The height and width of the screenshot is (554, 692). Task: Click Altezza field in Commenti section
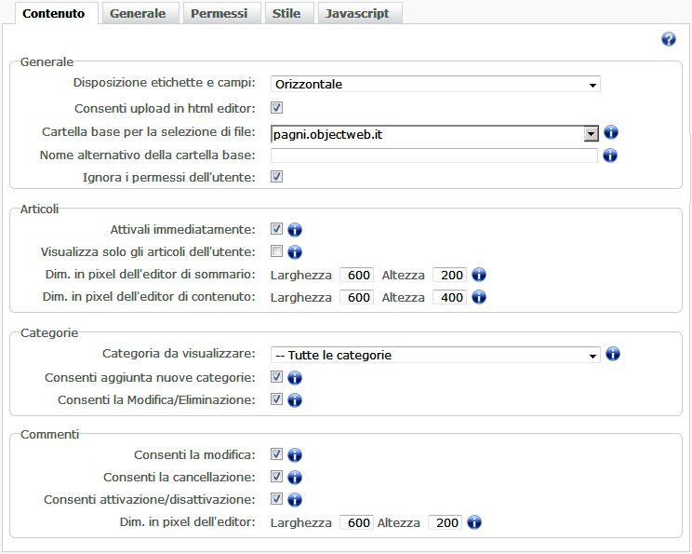point(446,522)
